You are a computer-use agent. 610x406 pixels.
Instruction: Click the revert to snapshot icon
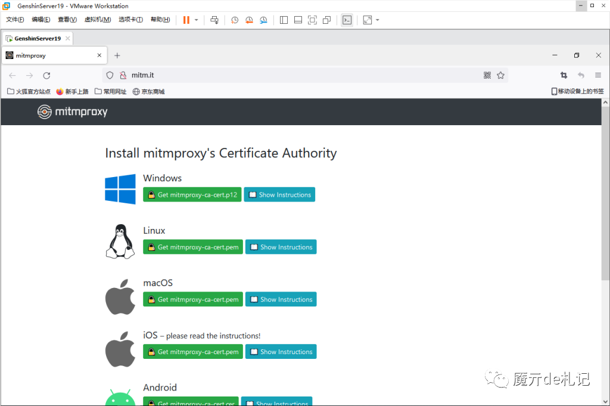pyautogui.click(x=249, y=20)
